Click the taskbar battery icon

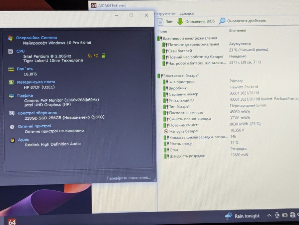click(285, 215)
